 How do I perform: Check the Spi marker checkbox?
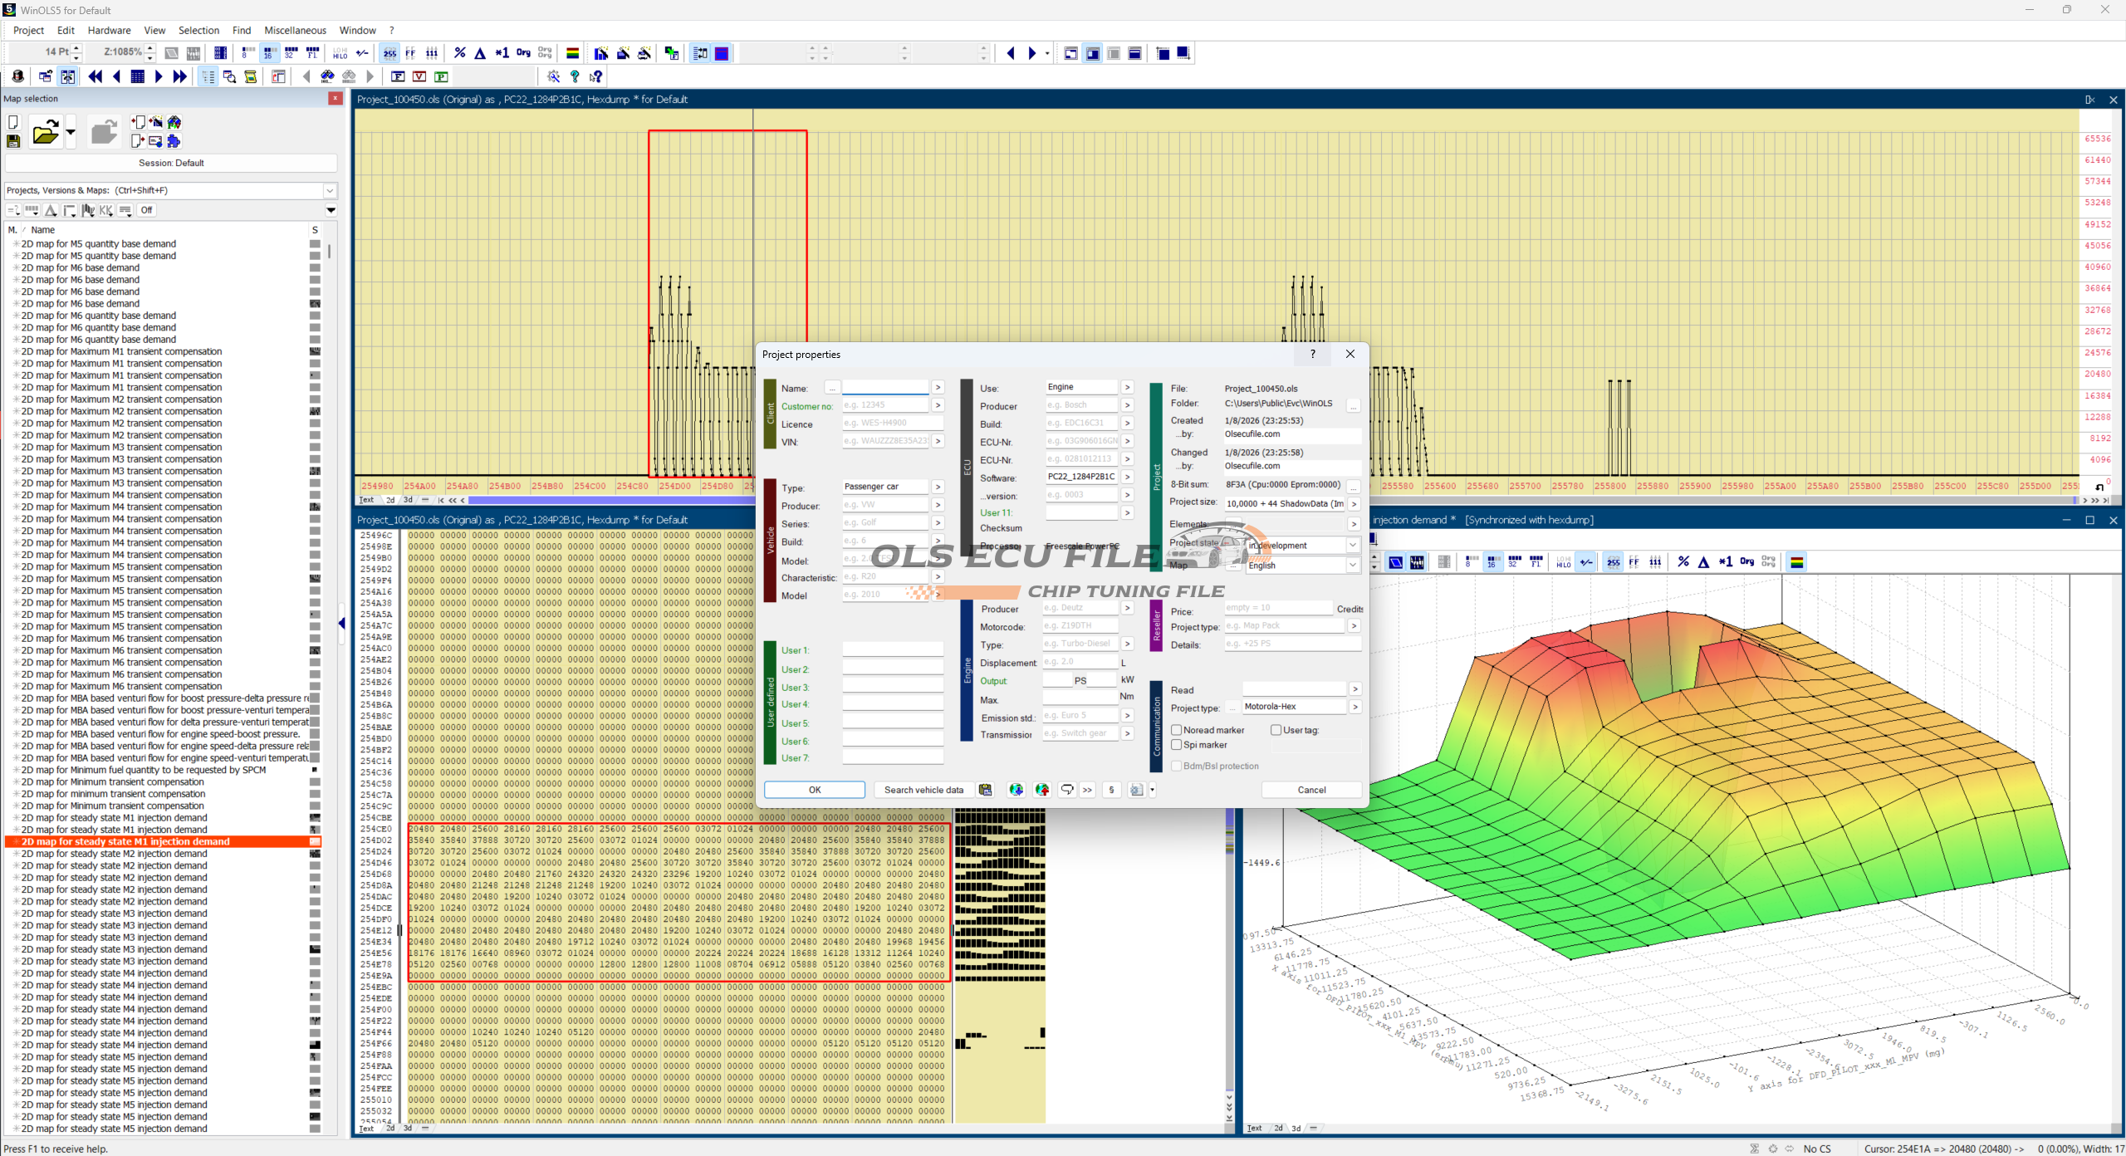(1177, 745)
